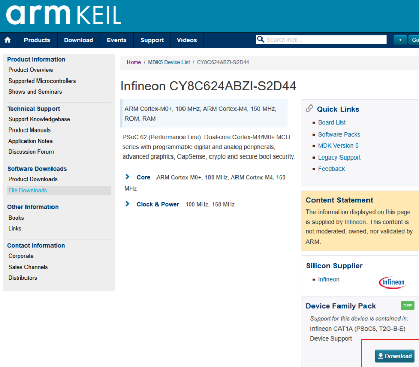Click the Infineon CY8C624ABZI-S2D44 page heading
This screenshot has height=367, width=419.
208,86
